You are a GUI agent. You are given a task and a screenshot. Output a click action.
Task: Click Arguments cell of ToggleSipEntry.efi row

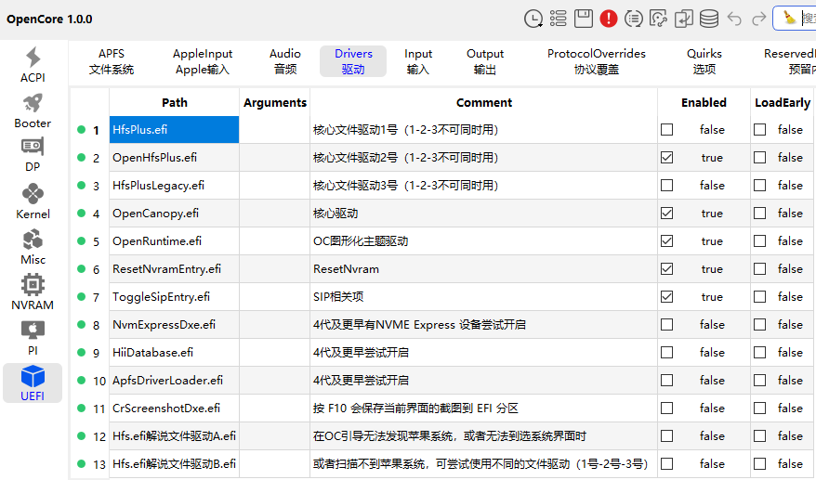275,296
